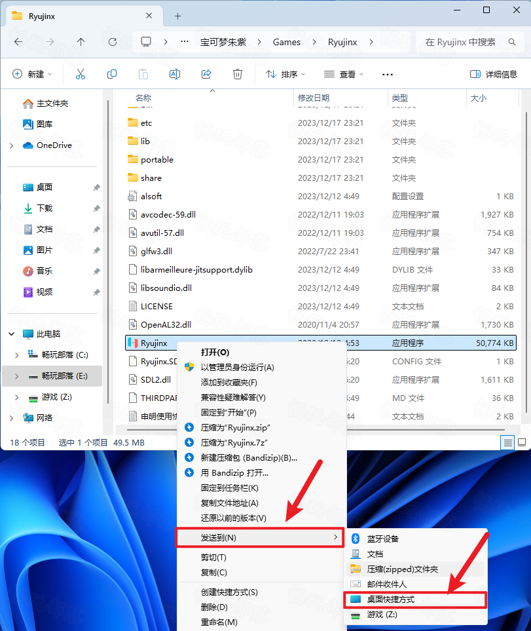
Task: Expand the 畅玩部落 (E:) drive node
Action: coord(16,376)
